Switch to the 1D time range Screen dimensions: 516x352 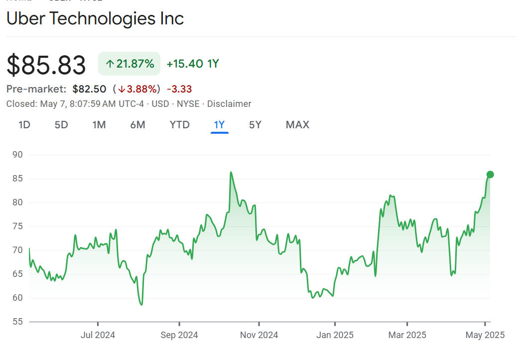tap(24, 125)
